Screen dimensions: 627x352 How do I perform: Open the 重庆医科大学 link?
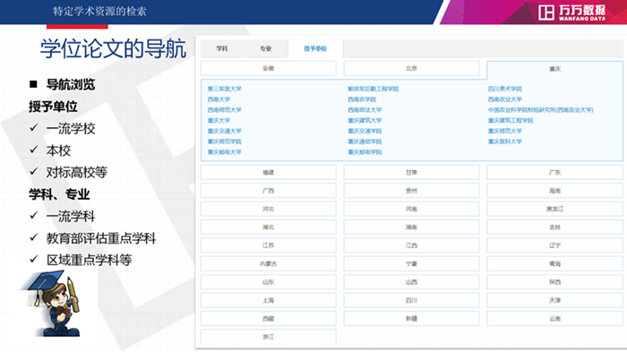[x=505, y=142]
